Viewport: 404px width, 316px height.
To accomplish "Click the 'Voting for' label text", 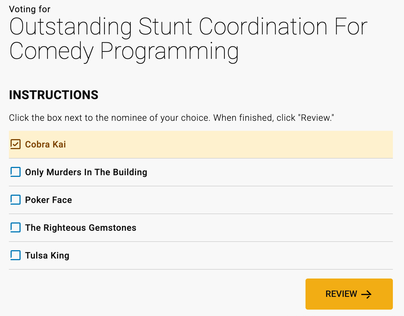I will point(29,9).
